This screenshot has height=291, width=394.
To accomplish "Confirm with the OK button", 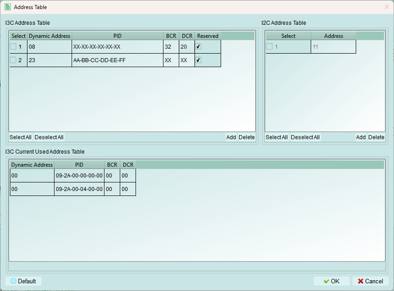I will pos(331,281).
